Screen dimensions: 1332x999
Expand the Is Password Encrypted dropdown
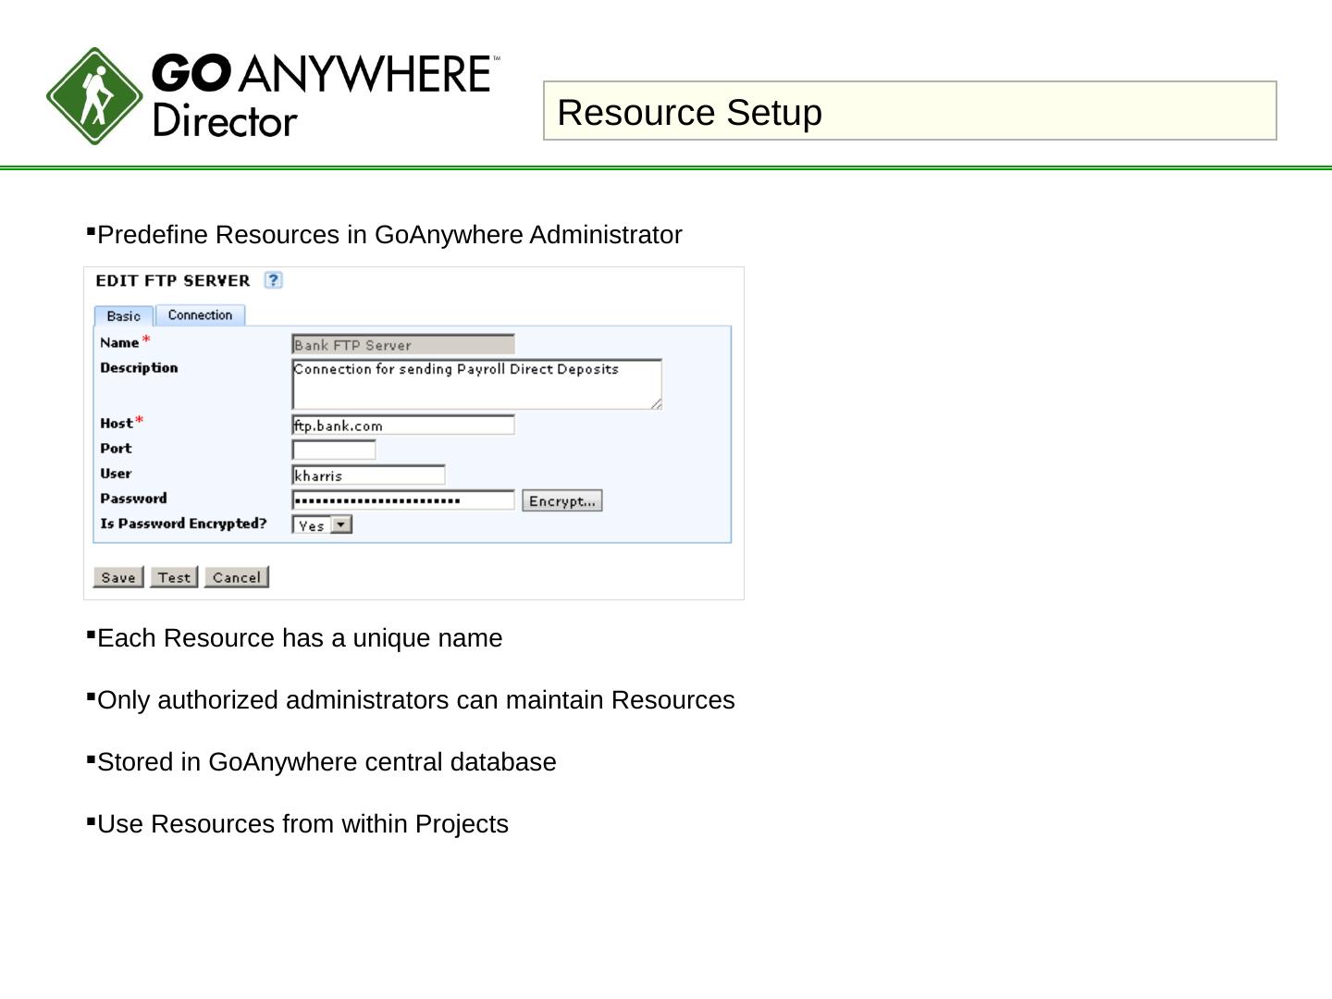[x=341, y=525]
